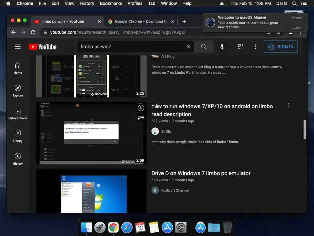Open Library in the sidebar
The height and width of the screenshot is (236, 314).
click(17, 136)
